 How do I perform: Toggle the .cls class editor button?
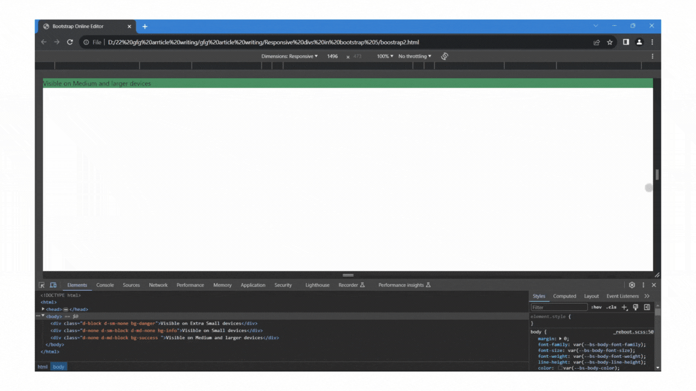click(x=611, y=307)
